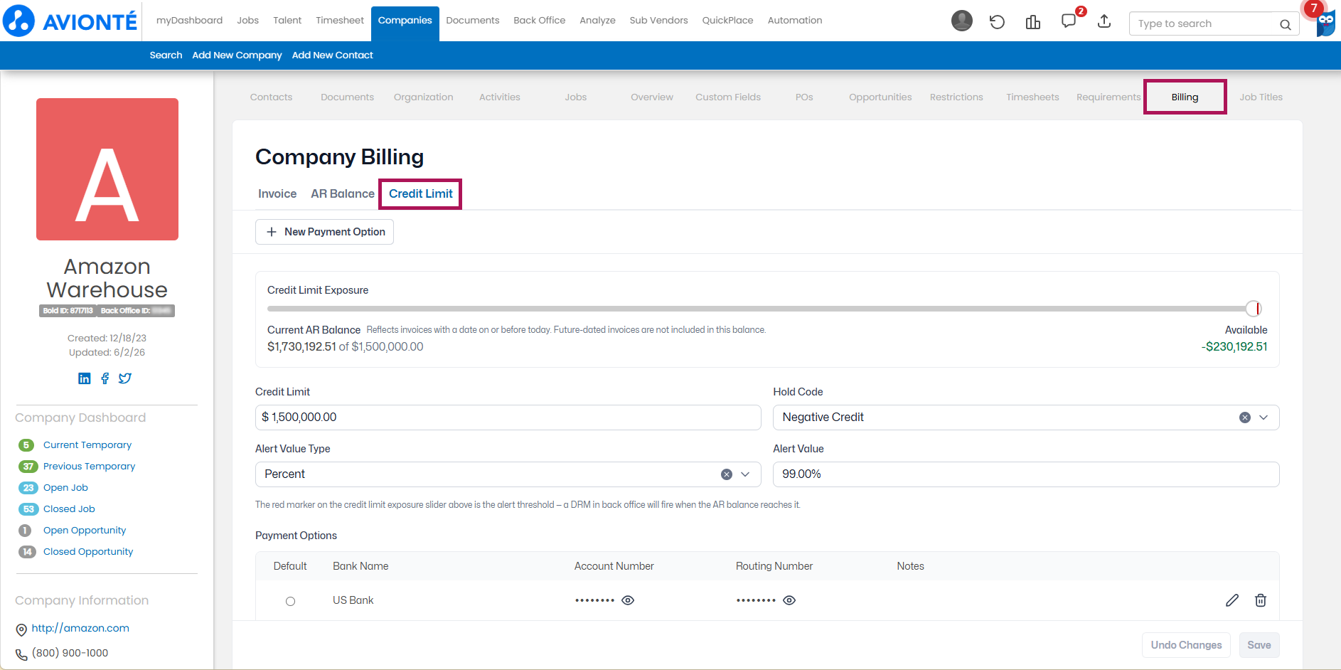The width and height of the screenshot is (1341, 670).
Task: Click the Save button
Action: [x=1259, y=645]
